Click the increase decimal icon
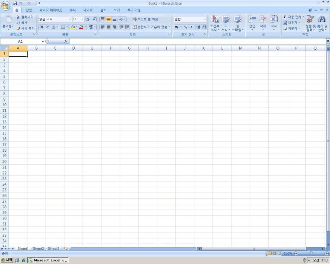The width and height of the screenshot is (330, 264). [x=198, y=27]
